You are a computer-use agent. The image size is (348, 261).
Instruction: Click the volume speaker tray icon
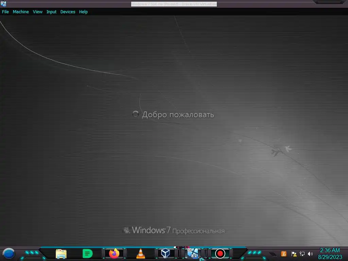point(310,254)
